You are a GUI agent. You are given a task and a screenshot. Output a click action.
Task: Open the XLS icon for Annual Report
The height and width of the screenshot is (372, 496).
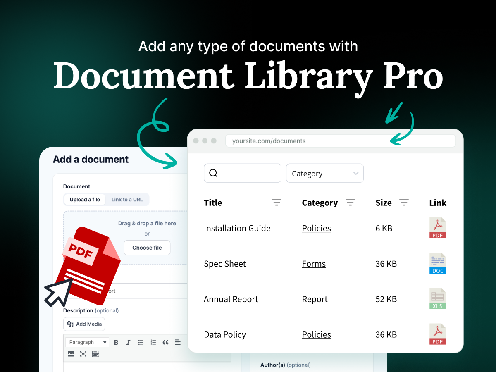pos(437,299)
